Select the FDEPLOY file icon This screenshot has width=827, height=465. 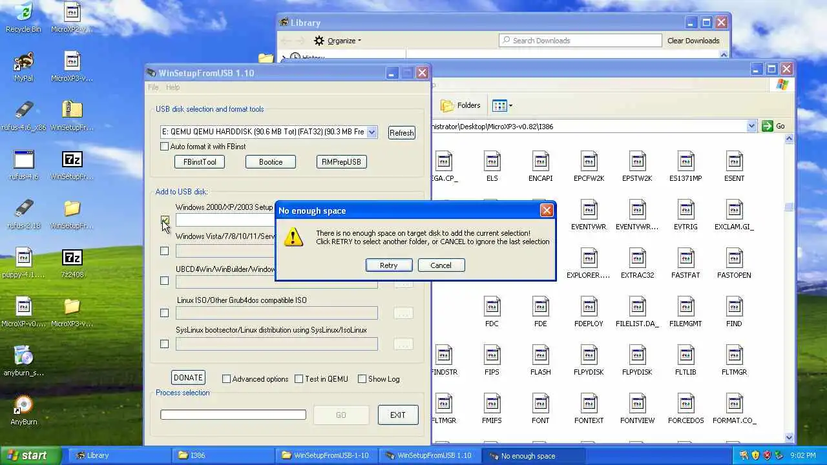[x=589, y=312]
